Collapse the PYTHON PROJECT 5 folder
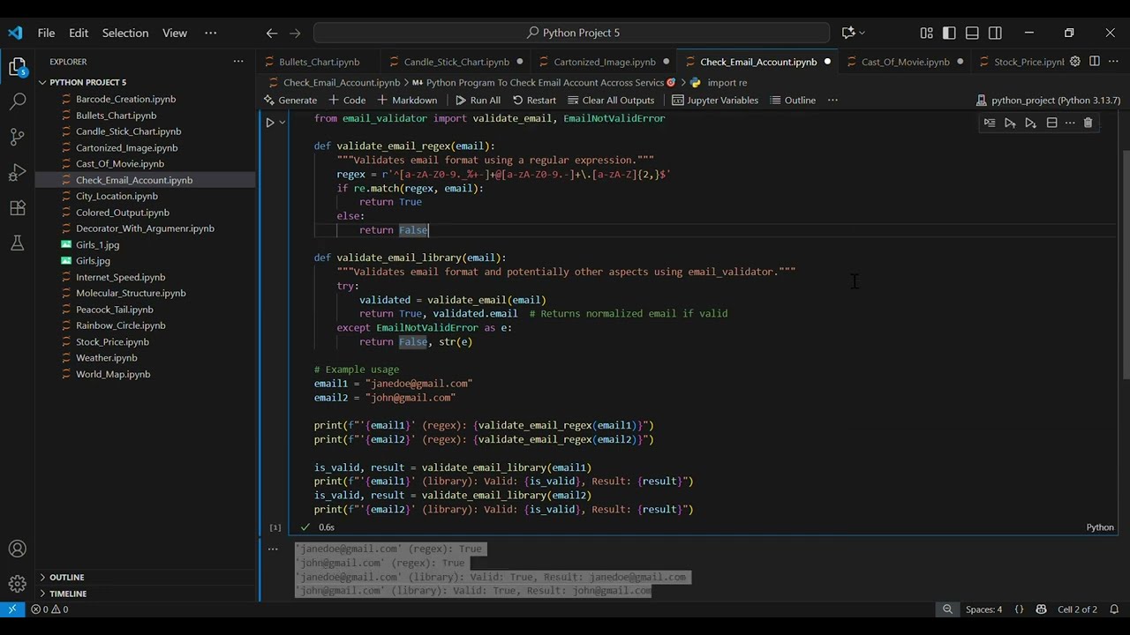This screenshot has height=635, width=1130. (87, 82)
